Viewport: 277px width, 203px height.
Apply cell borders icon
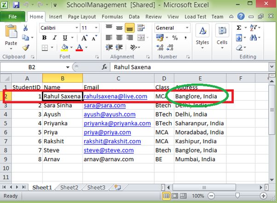pyautogui.click(x=45, y=47)
